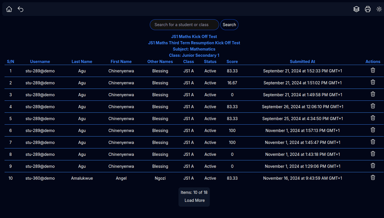Click the Username column header
Image resolution: width=384 pixels, height=218 pixels.
click(x=40, y=62)
